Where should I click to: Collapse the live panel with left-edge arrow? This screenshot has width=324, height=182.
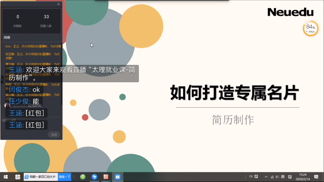pyautogui.click(x=2, y=79)
